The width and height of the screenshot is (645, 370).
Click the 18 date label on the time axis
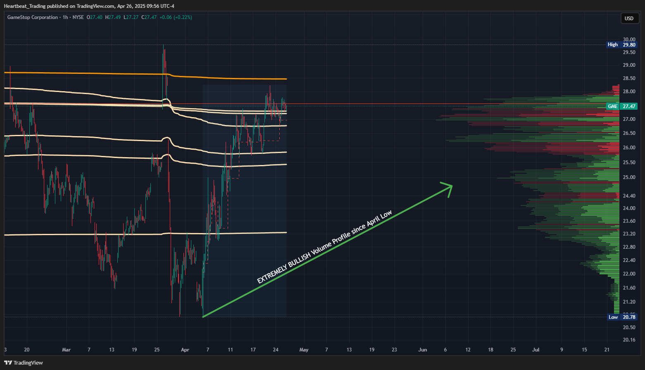[490, 350]
